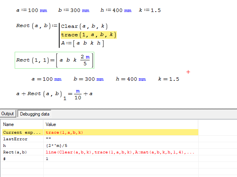Image resolution: width=237 pixels, height=177 pixels.
Task: Click the Clear(a, b, k) program line
Action: pyautogui.click(x=84, y=26)
